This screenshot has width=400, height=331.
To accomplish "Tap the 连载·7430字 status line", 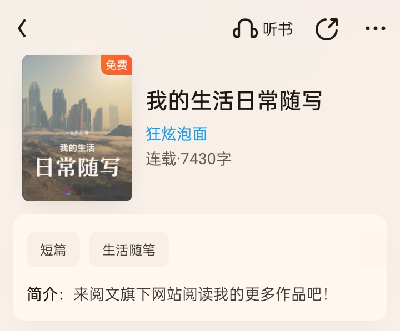I will [188, 159].
